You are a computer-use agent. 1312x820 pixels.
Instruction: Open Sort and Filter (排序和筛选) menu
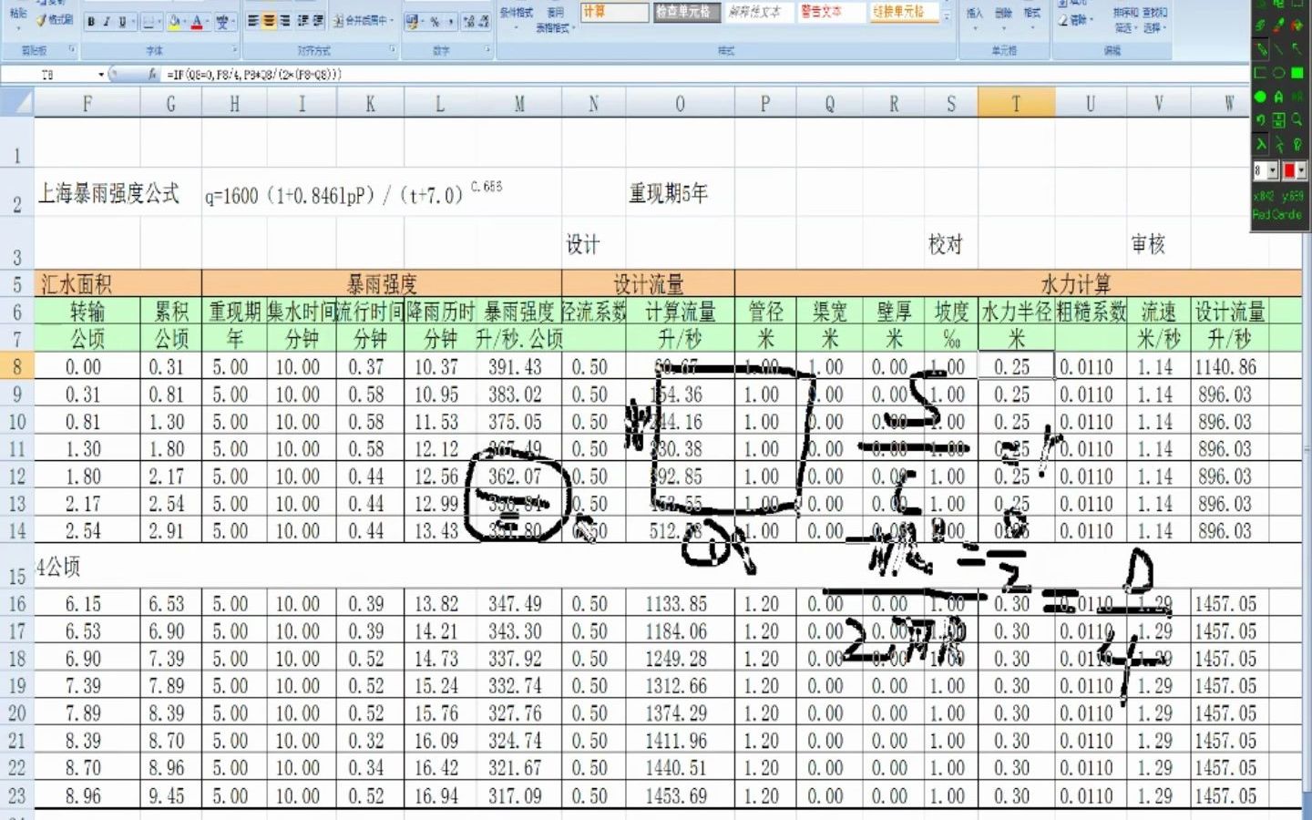pos(1126,20)
